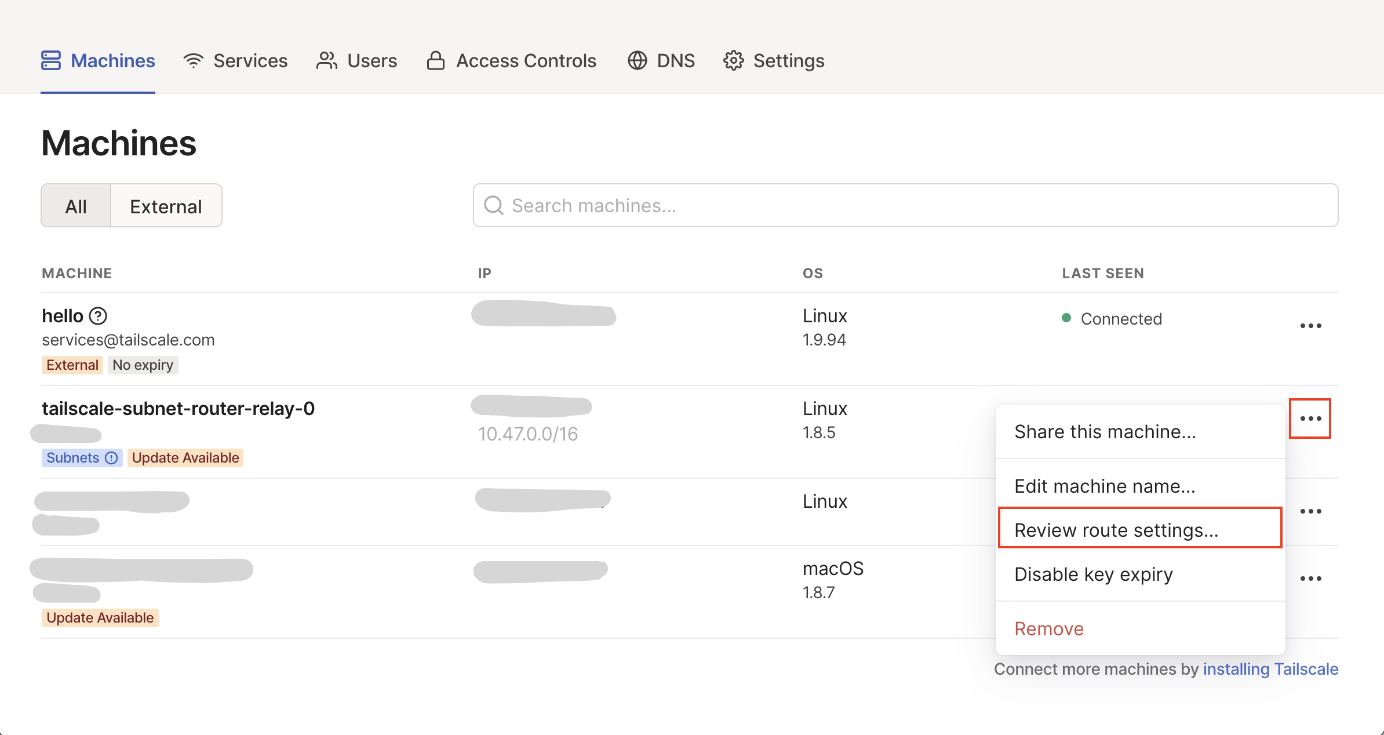
Task: Open three-dot menu for third Linux machine
Action: [x=1310, y=511]
